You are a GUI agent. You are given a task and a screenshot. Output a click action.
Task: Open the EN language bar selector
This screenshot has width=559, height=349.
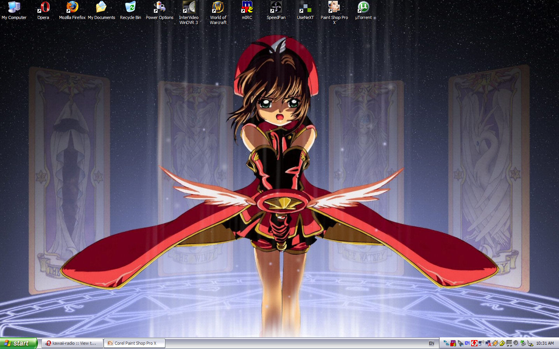tap(431, 343)
